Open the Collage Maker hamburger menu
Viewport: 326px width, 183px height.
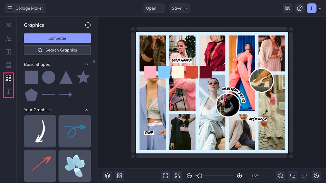coord(10,8)
